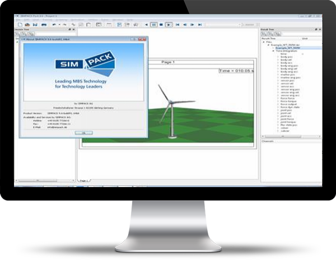Image resolution: width=336 pixels, height=261 pixels.
Task: Collapse the Files node in the Result Tree
Action: pos(264,42)
